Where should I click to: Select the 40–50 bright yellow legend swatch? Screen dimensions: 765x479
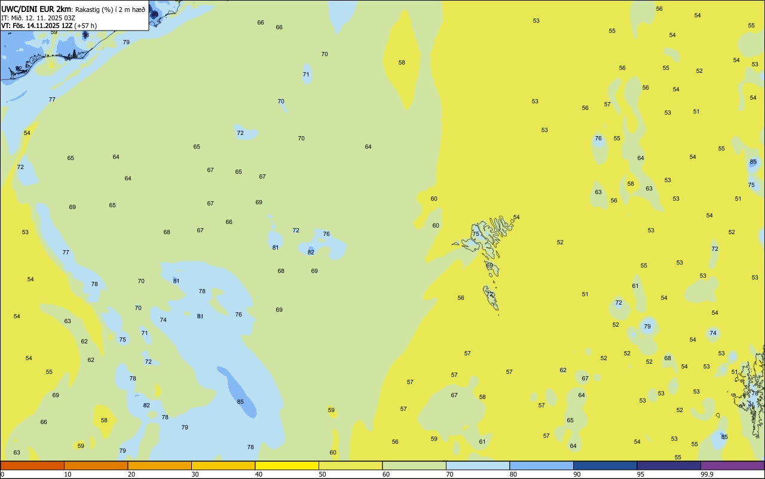tap(287, 465)
